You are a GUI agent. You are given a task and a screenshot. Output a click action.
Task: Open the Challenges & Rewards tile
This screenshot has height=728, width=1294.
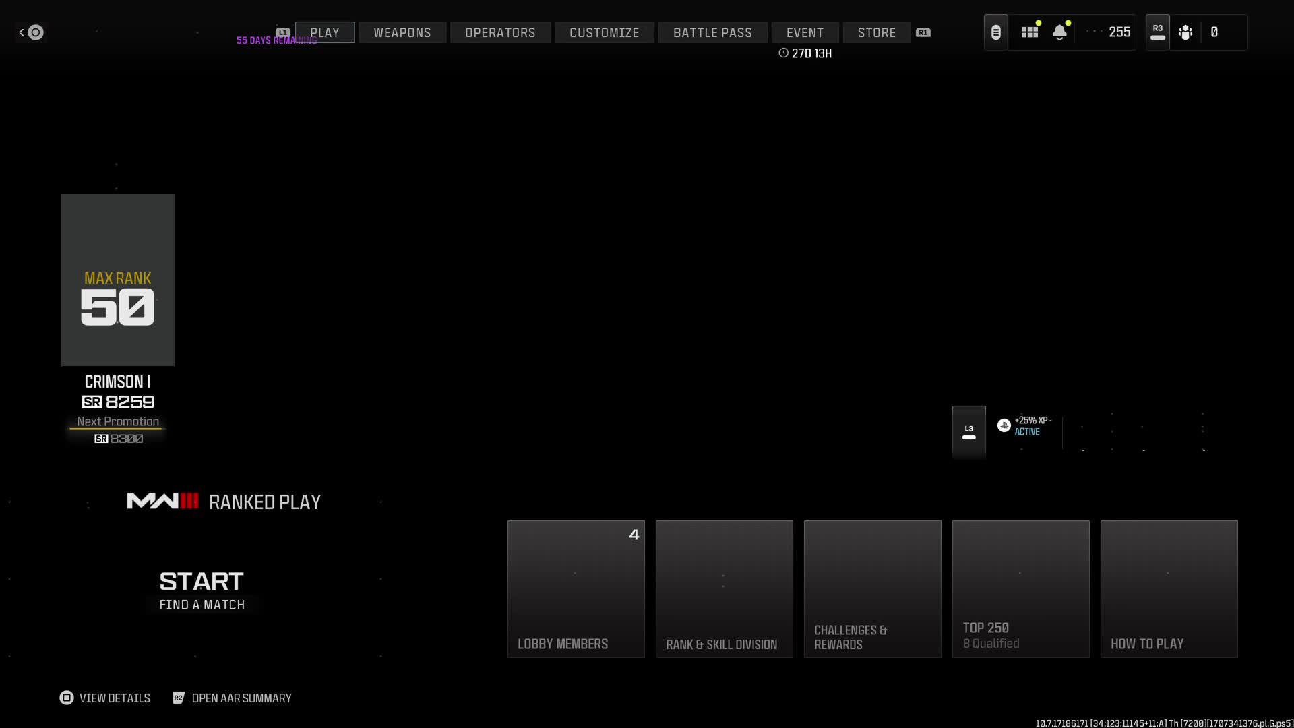tap(873, 588)
